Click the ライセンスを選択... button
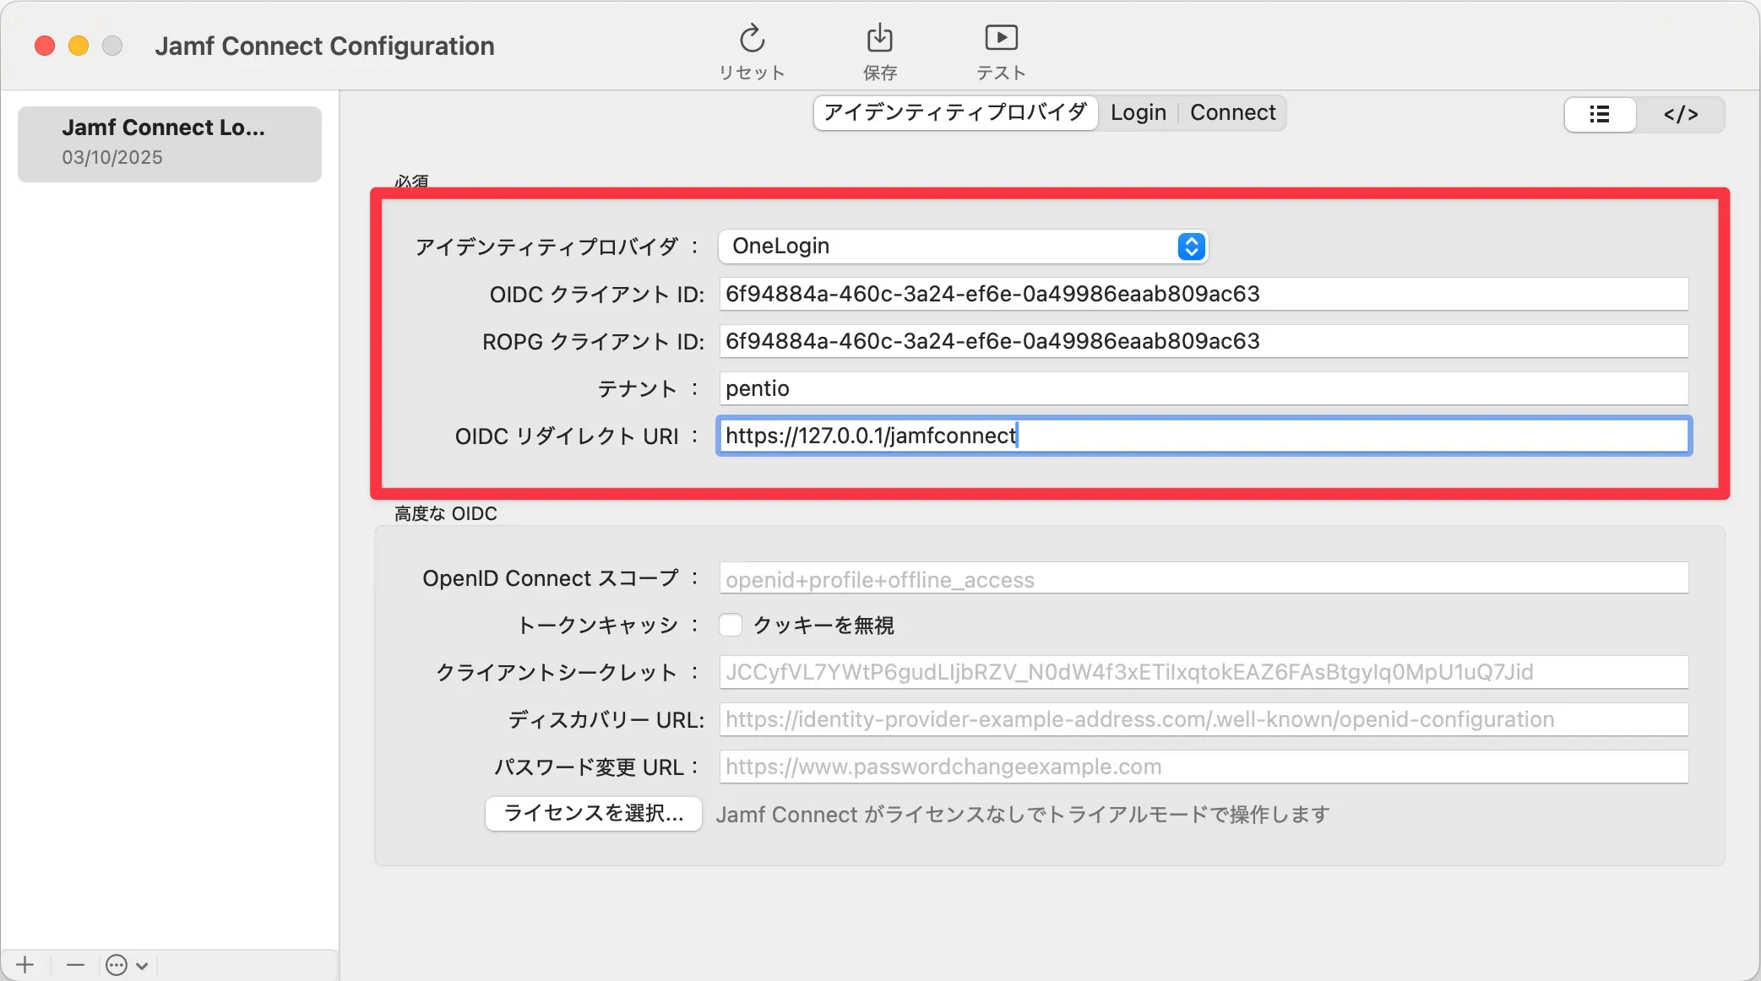This screenshot has width=1761, height=981. 593,813
